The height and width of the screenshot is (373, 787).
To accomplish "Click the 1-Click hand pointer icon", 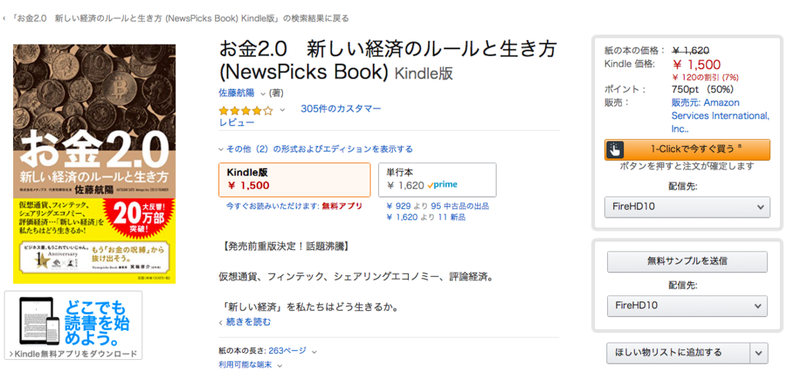I will (614, 150).
